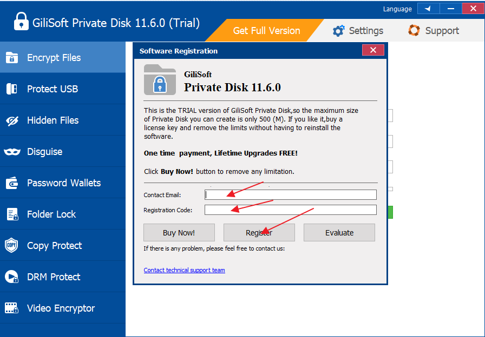Click the DRM Protect play icon

tap(12, 277)
